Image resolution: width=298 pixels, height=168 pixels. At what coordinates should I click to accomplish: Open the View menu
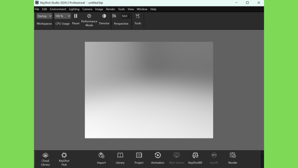point(131,9)
